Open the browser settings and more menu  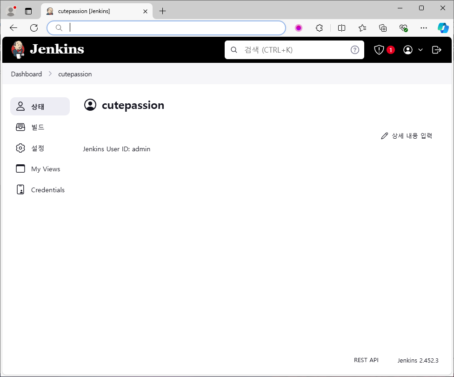[424, 28]
